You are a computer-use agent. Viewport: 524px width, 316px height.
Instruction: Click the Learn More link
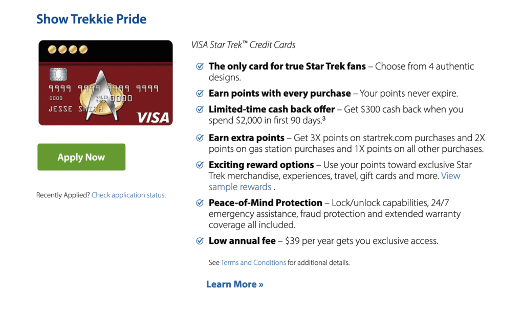click(235, 284)
